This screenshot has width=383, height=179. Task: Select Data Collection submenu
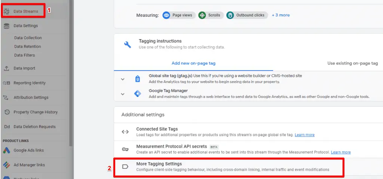click(x=28, y=38)
